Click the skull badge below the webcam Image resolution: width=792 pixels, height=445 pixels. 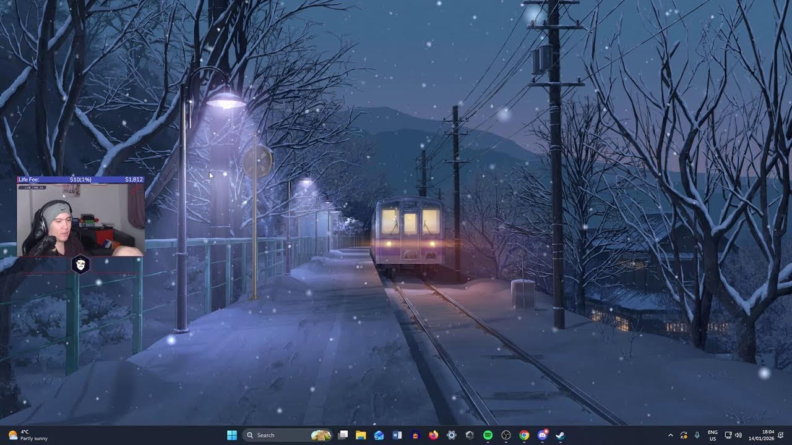81,265
